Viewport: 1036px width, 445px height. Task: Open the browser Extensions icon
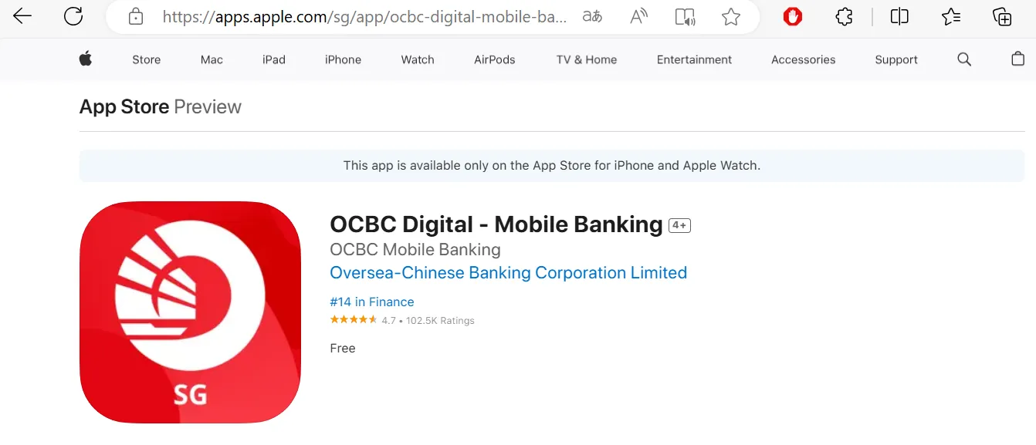pos(844,16)
